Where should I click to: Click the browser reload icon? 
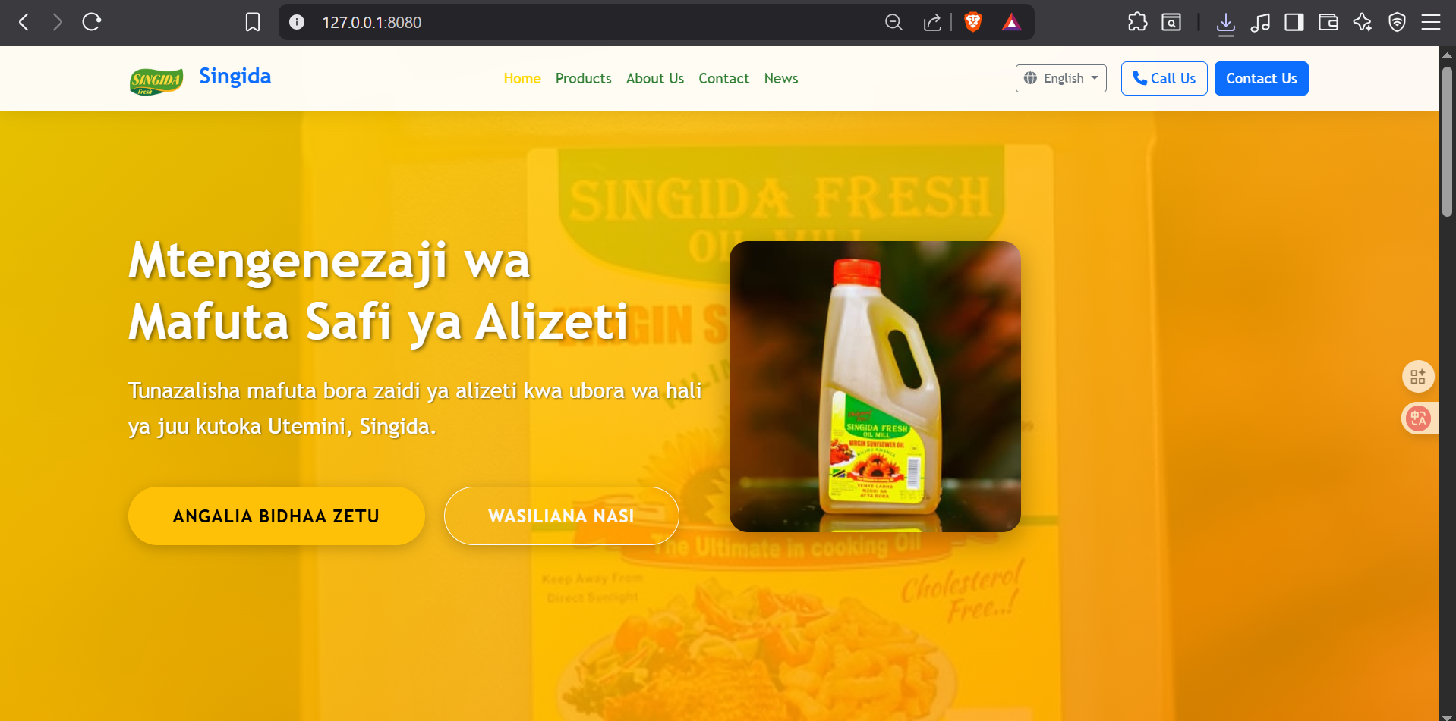(92, 22)
